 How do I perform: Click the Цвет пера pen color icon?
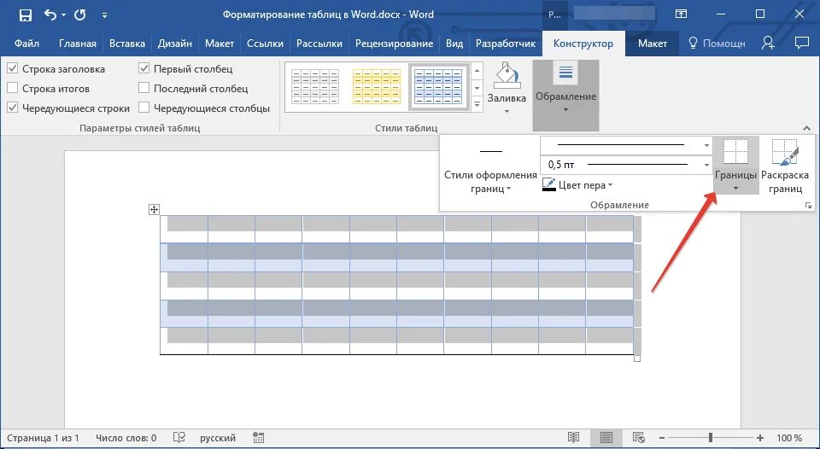pyautogui.click(x=549, y=185)
